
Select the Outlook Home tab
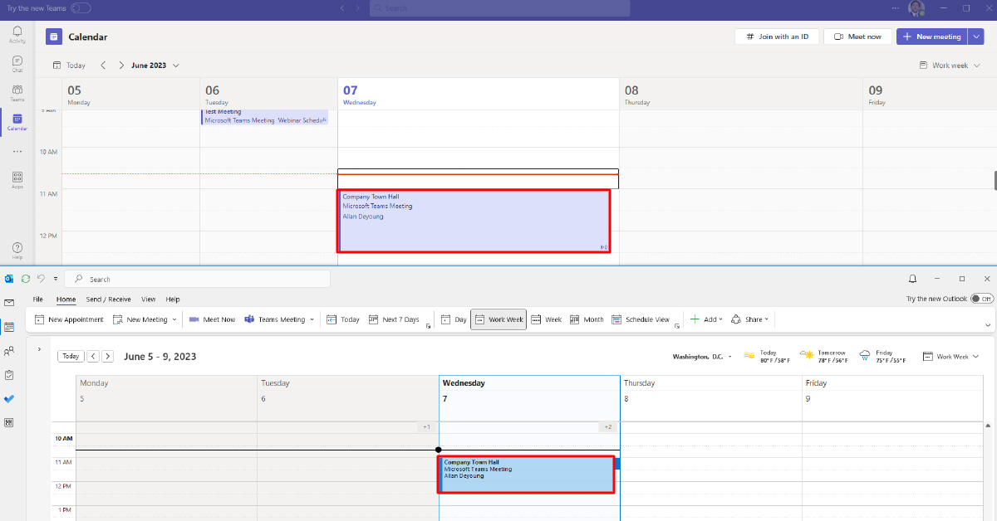pyautogui.click(x=66, y=299)
